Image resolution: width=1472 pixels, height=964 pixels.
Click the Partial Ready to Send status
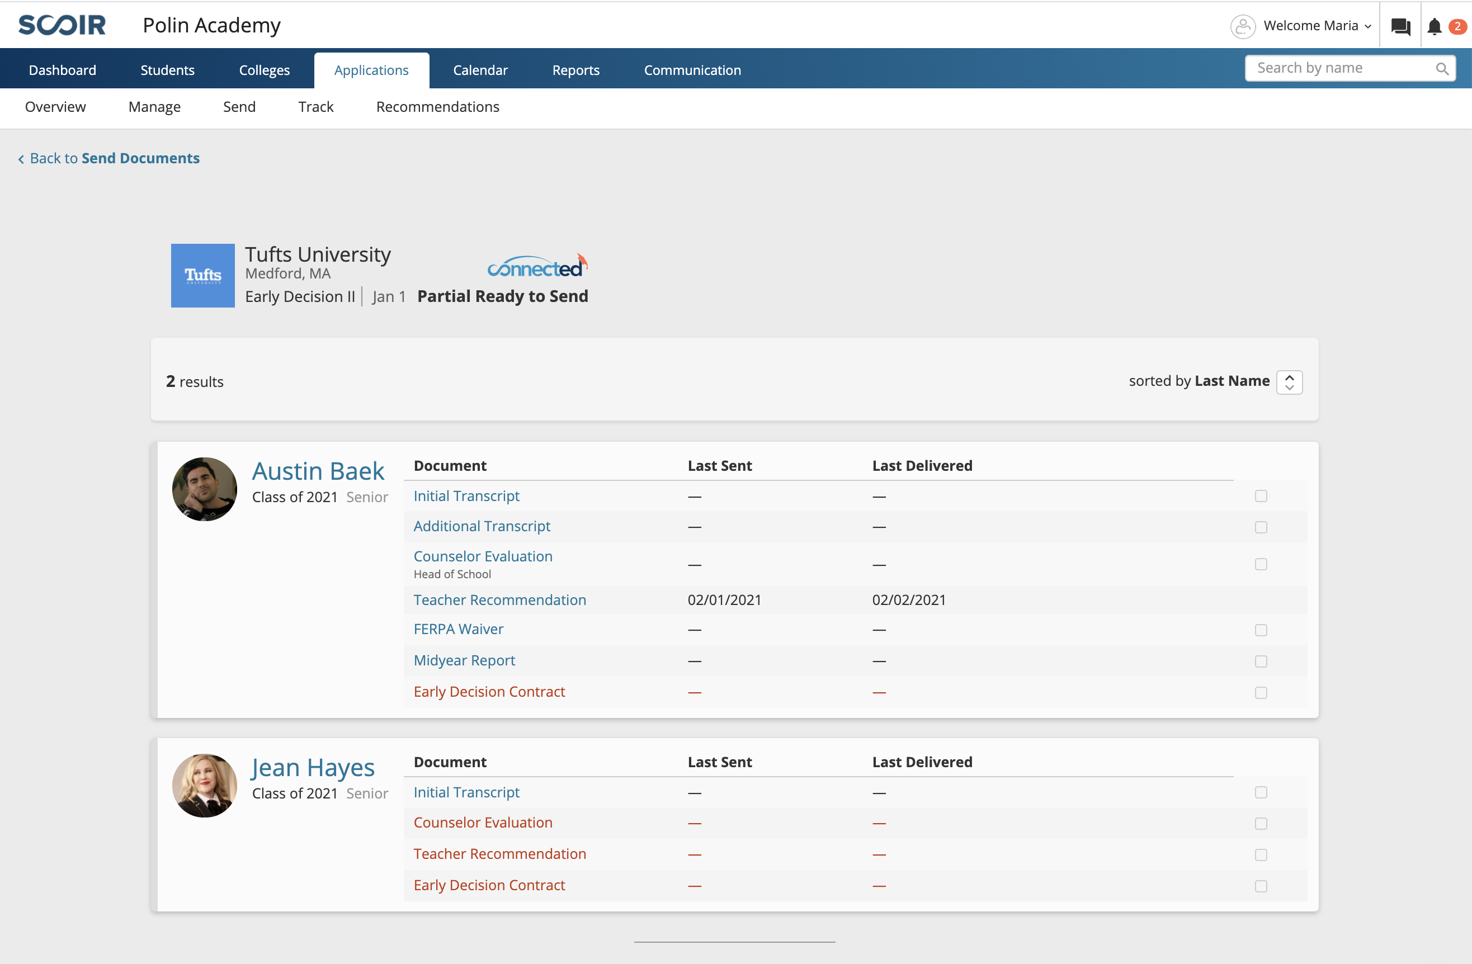(x=502, y=296)
